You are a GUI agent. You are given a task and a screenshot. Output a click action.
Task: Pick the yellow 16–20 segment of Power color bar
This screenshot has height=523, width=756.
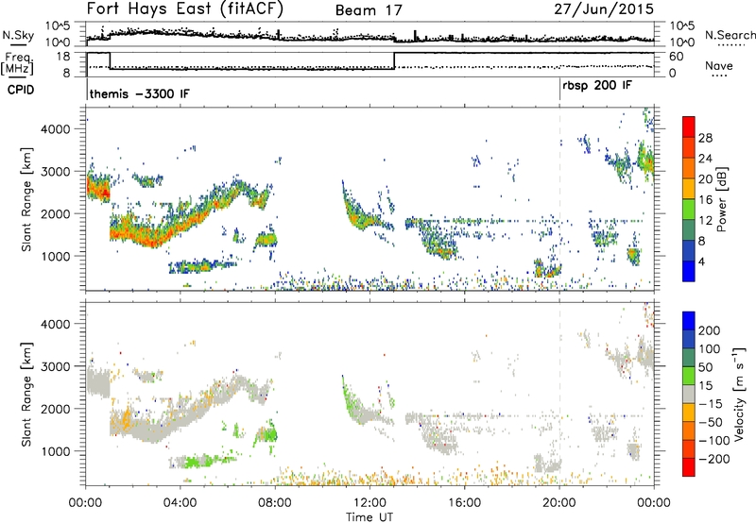click(x=689, y=189)
